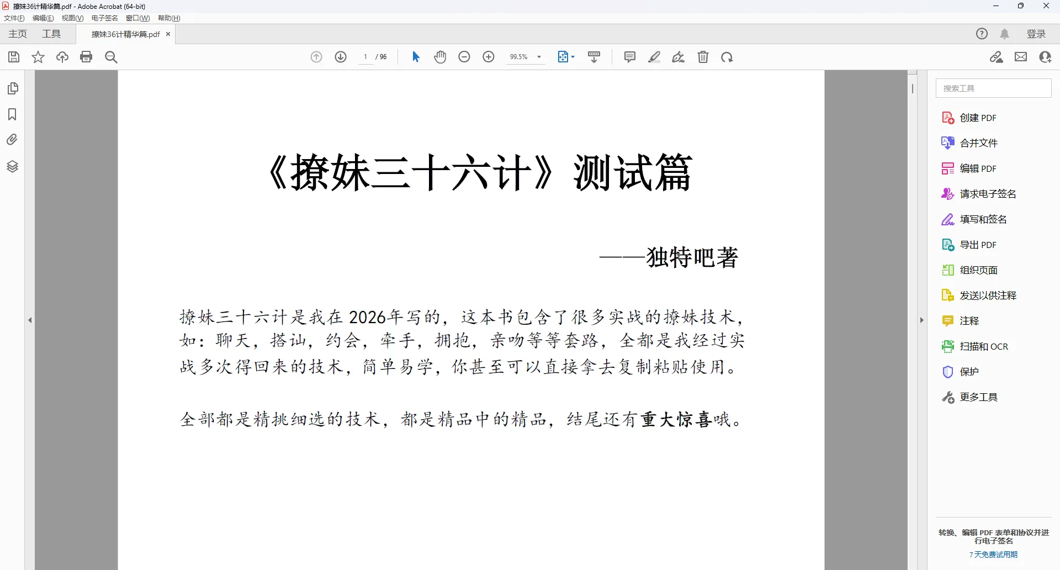Switch to the 主页 tab
The width and height of the screenshot is (1060, 570).
[x=17, y=34]
